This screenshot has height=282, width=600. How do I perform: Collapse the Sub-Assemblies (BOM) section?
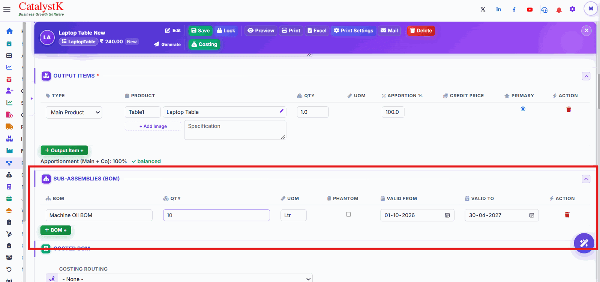coord(586,179)
